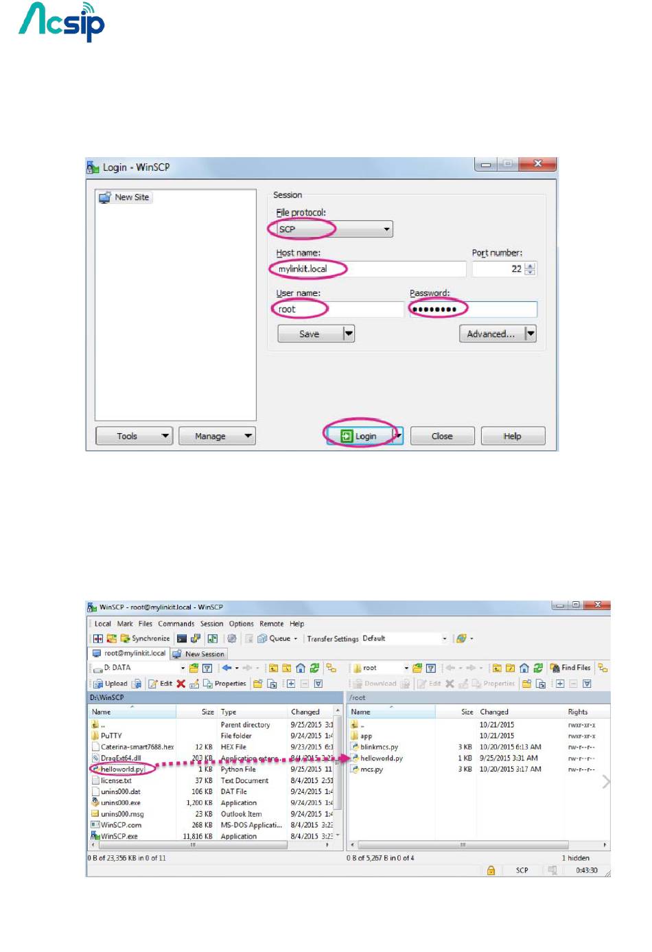The height and width of the screenshot is (952, 652).
Task: Go to home directory in remote panel
Action: pyautogui.click(x=524, y=668)
